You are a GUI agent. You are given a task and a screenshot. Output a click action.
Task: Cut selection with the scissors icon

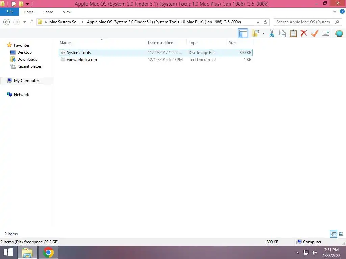pos(272,33)
